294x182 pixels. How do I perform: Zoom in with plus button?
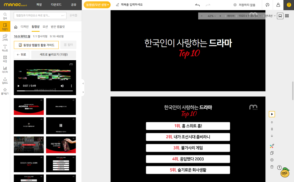(x=220, y=16)
